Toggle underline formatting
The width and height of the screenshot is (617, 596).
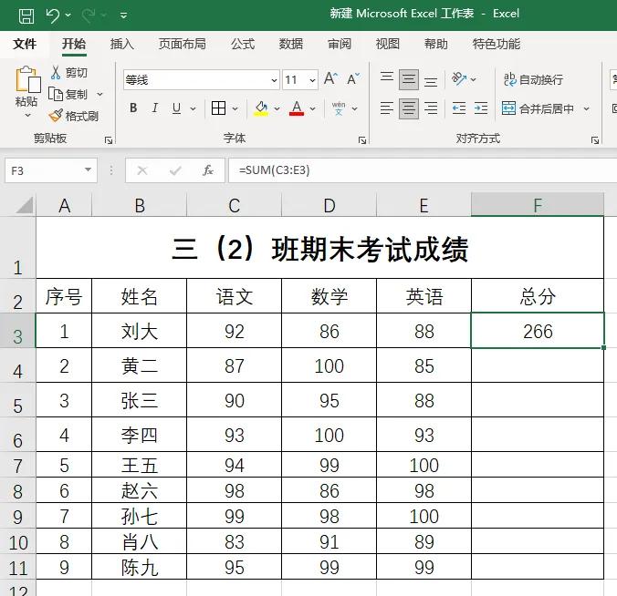point(177,108)
